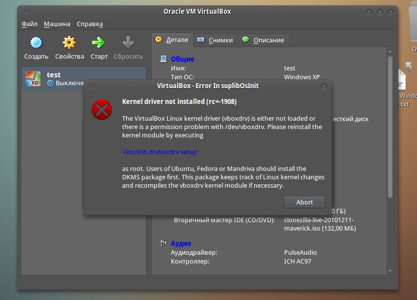Open Свойства settings gear icon
This screenshot has width=417, height=300.
(x=69, y=42)
